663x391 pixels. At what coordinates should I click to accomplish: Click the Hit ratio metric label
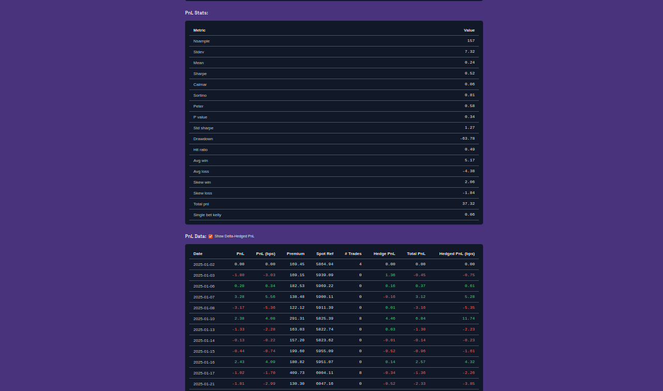pyautogui.click(x=202, y=149)
